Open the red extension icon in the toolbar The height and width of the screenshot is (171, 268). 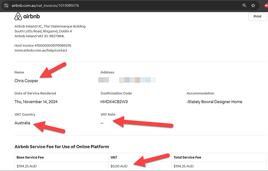tap(266, 5)
